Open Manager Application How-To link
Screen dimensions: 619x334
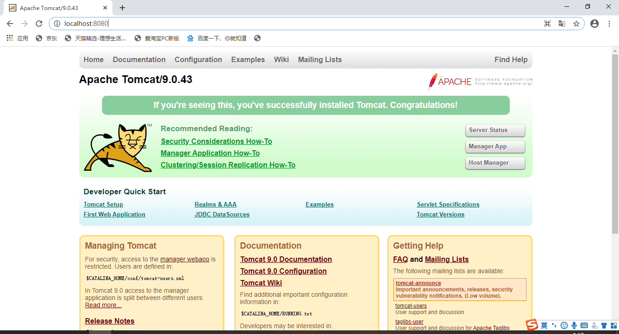click(x=210, y=153)
